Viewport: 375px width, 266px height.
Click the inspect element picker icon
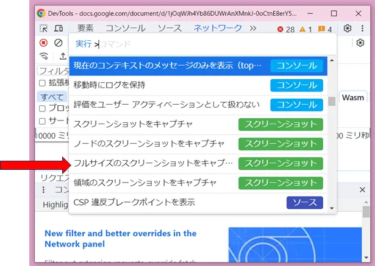pyautogui.click(x=43, y=28)
